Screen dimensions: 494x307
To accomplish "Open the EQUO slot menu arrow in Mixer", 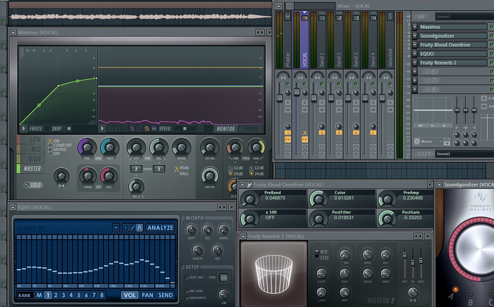I will click(415, 54).
